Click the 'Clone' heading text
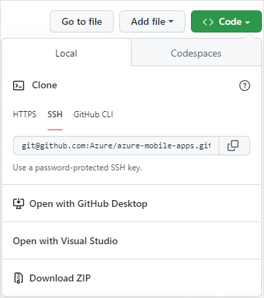The height and width of the screenshot is (298, 264). coord(44,86)
